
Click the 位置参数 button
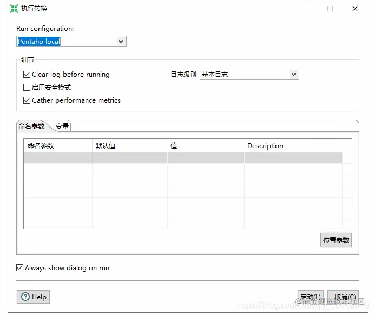click(x=336, y=240)
